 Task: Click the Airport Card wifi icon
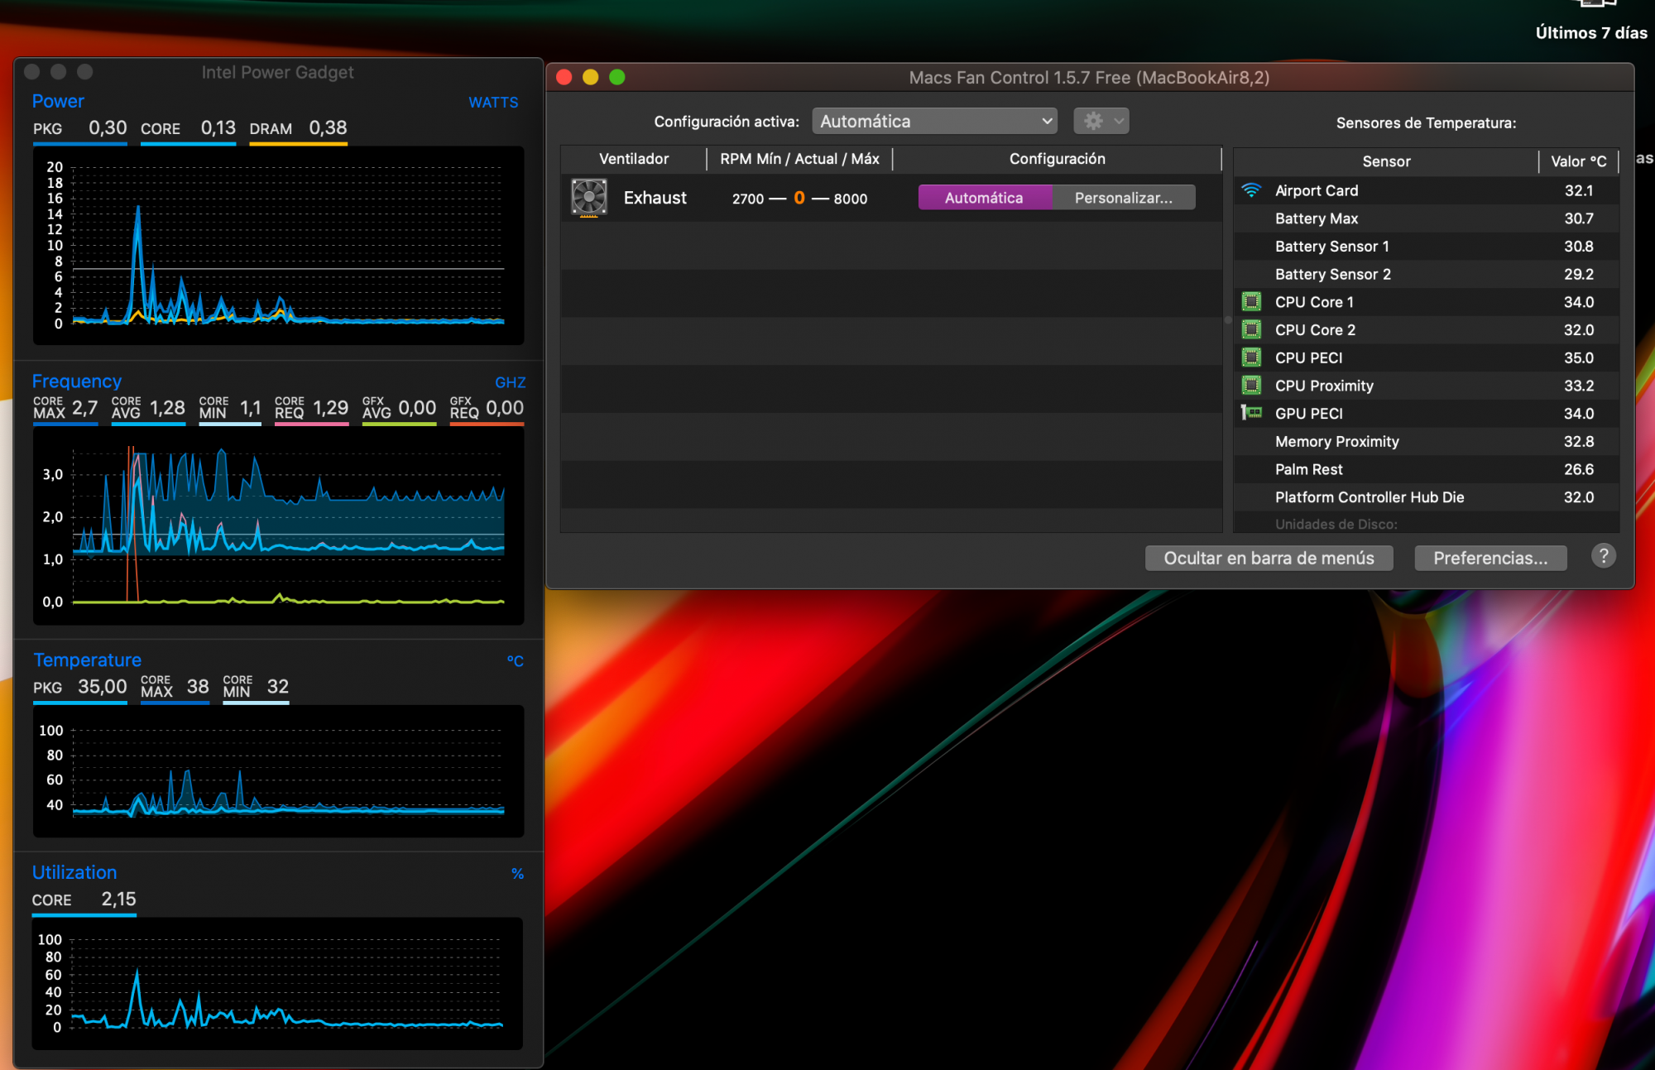[1251, 190]
